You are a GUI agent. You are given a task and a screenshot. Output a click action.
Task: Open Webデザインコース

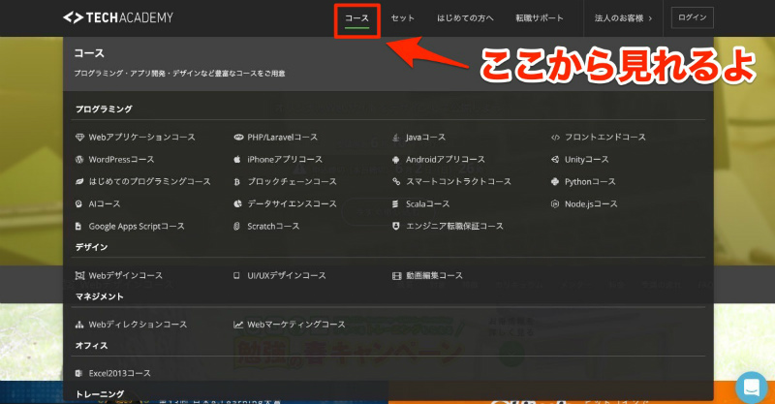coord(126,275)
